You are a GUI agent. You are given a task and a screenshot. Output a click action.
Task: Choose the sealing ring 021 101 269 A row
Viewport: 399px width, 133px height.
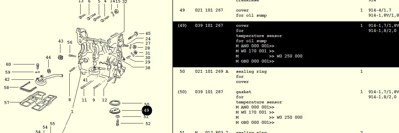pyautogui.click(x=211, y=71)
